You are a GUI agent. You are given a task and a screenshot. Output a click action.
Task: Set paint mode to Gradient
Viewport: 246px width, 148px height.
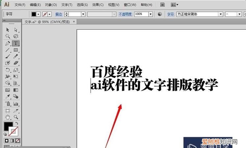[x=12, y=141]
